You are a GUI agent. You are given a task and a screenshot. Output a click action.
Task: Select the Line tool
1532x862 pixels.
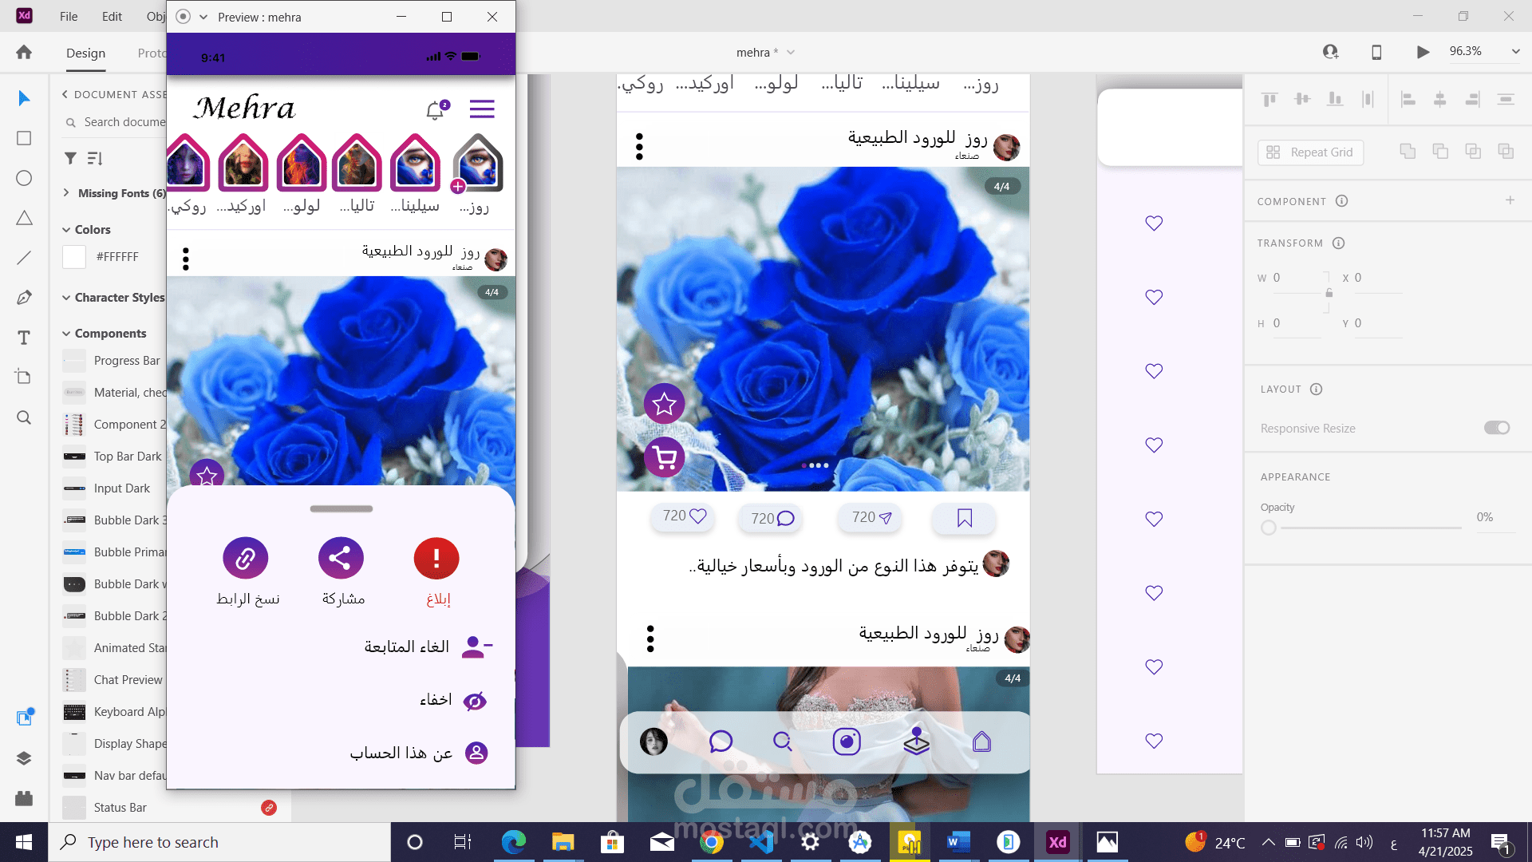pyautogui.click(x=24, y=258)
